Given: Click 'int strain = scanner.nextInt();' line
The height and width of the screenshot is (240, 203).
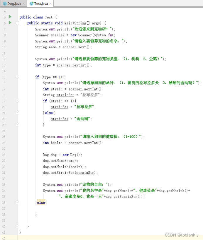Looking at the screenshot, I should pos(73,89).
